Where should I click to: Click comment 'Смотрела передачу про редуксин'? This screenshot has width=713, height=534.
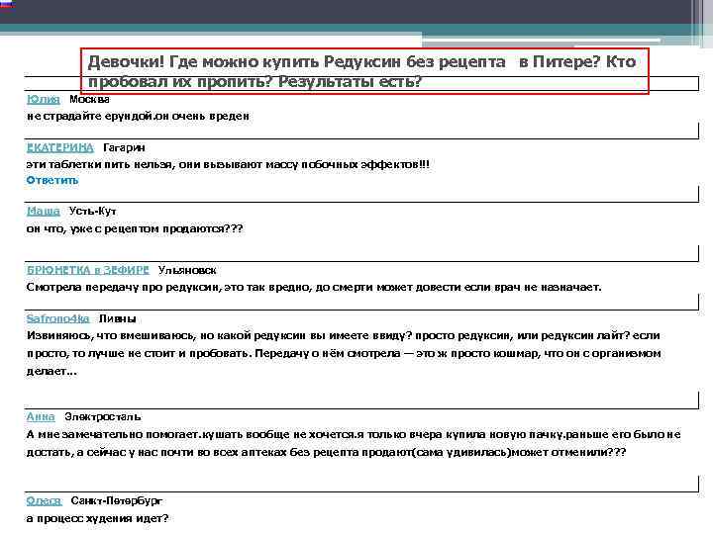[x=314, y=288]
